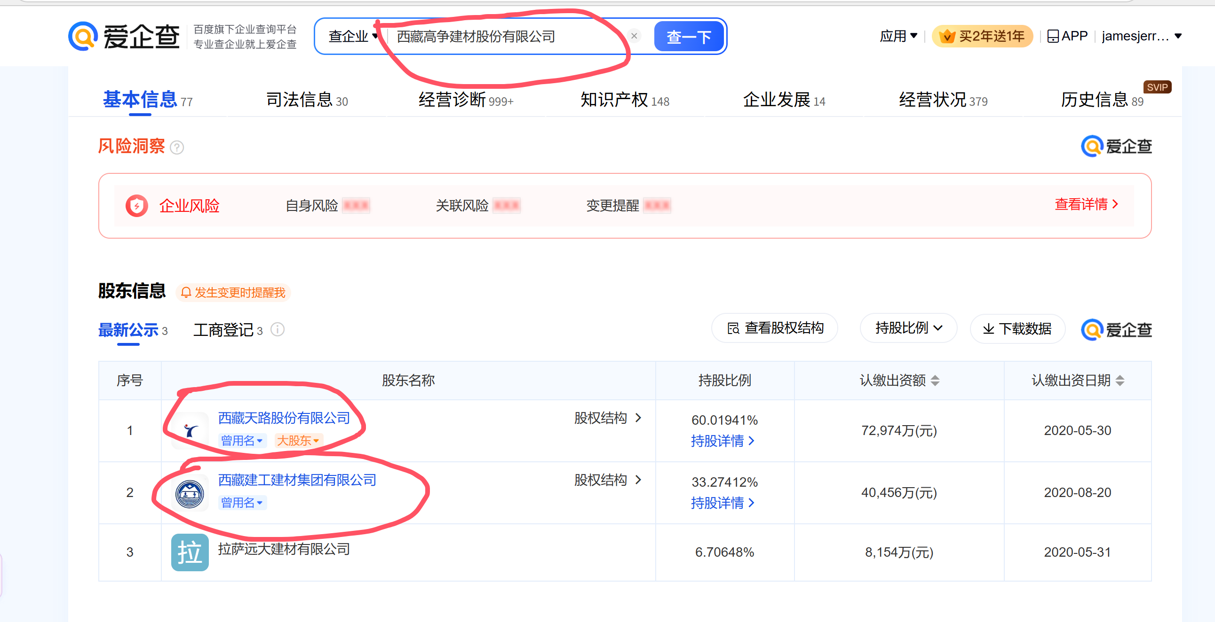Viewport: 1215px width, 622px height.
Task: Expand the 持股比例 dropdown button
Action: tap(908, 328)
